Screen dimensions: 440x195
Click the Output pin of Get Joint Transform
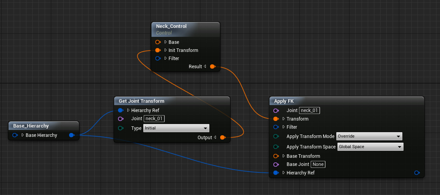[x=223, y=137]
